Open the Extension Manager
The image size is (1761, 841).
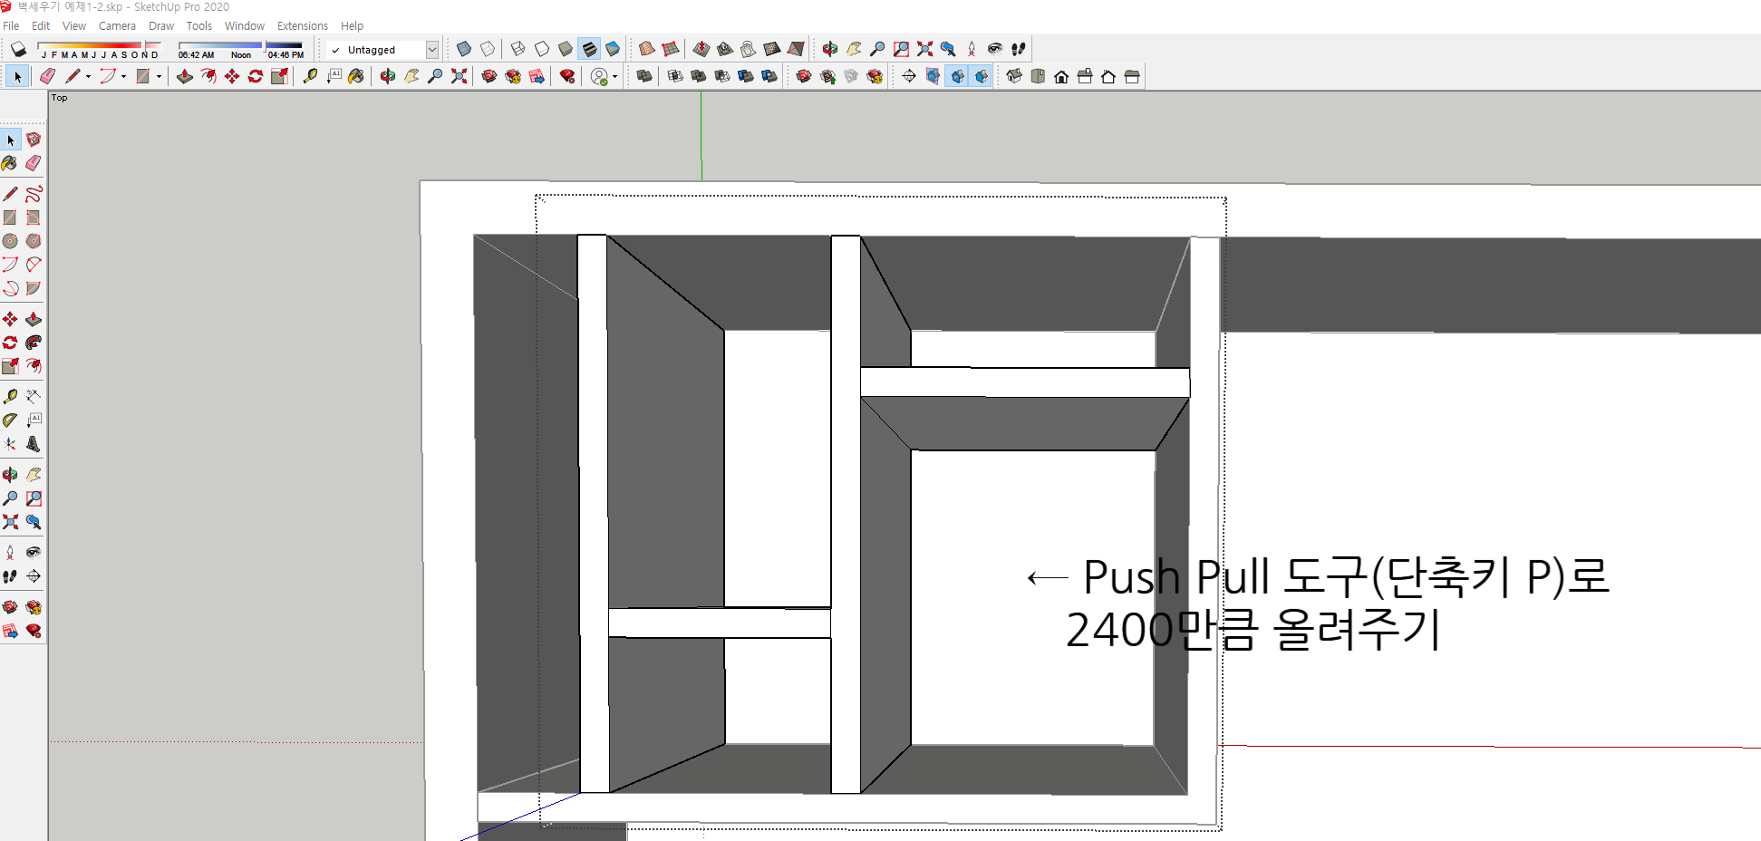(x=567, y=76)
